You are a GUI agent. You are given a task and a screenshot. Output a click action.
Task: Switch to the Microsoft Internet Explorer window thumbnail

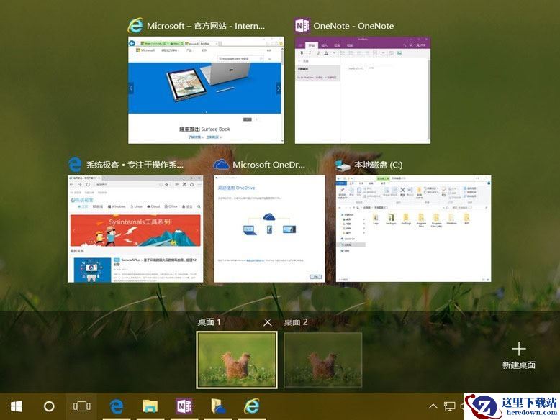point(206,91)
